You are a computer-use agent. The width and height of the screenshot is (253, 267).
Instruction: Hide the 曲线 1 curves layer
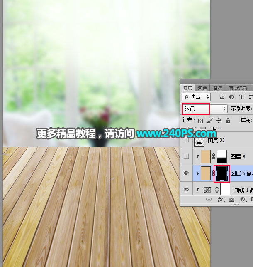pos(186,189)
